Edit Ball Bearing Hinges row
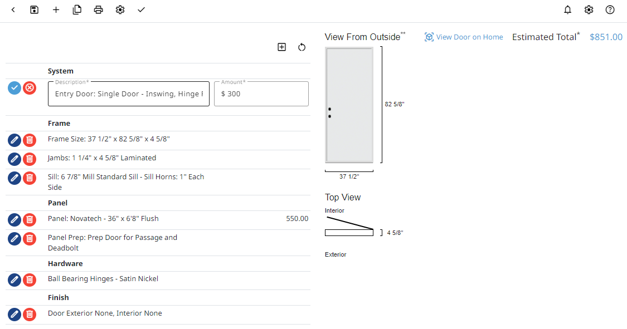 14,280
